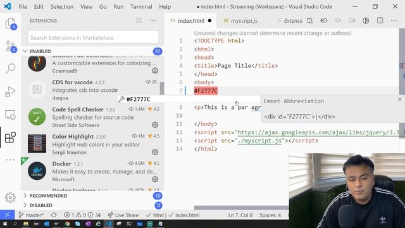Click the editor horizontal scrollbar
Image resolution: width=405 pixels, height=228 pixels.
coord(241,208)
